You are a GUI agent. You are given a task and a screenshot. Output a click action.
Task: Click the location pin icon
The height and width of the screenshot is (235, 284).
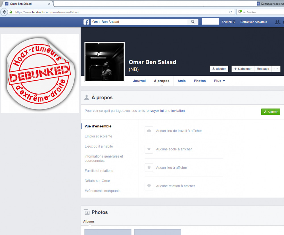tap(149, 168)
